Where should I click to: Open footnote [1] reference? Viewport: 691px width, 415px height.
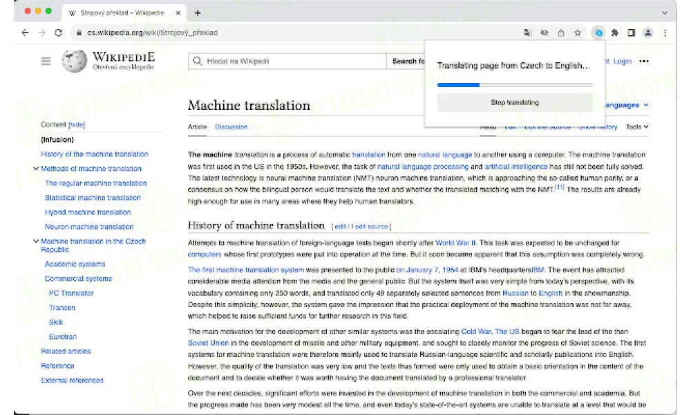(x=560, y=187)
